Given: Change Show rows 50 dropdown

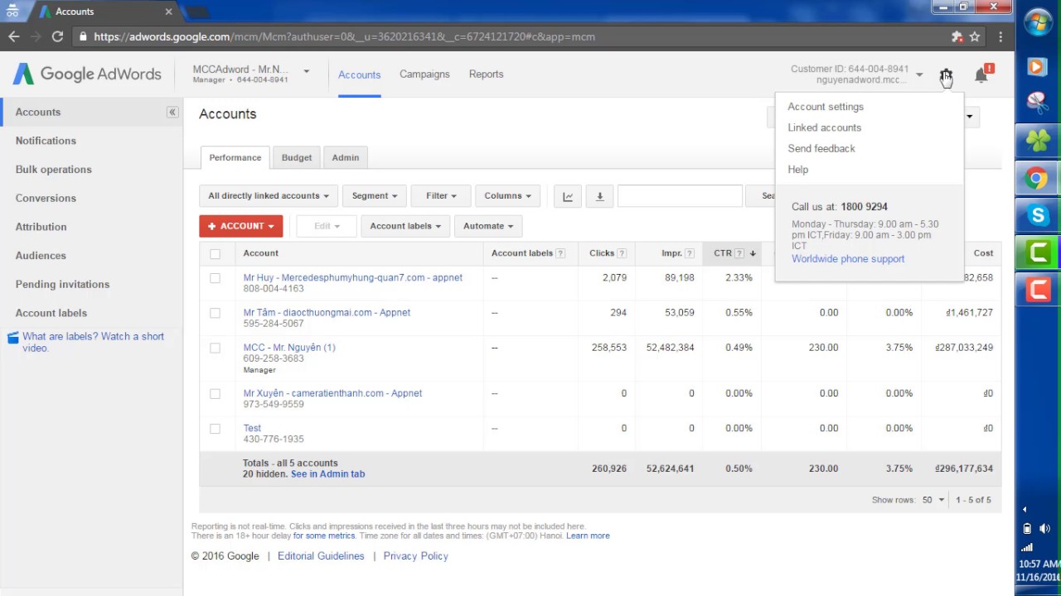Looking at the screenshot, I should 933,500.
